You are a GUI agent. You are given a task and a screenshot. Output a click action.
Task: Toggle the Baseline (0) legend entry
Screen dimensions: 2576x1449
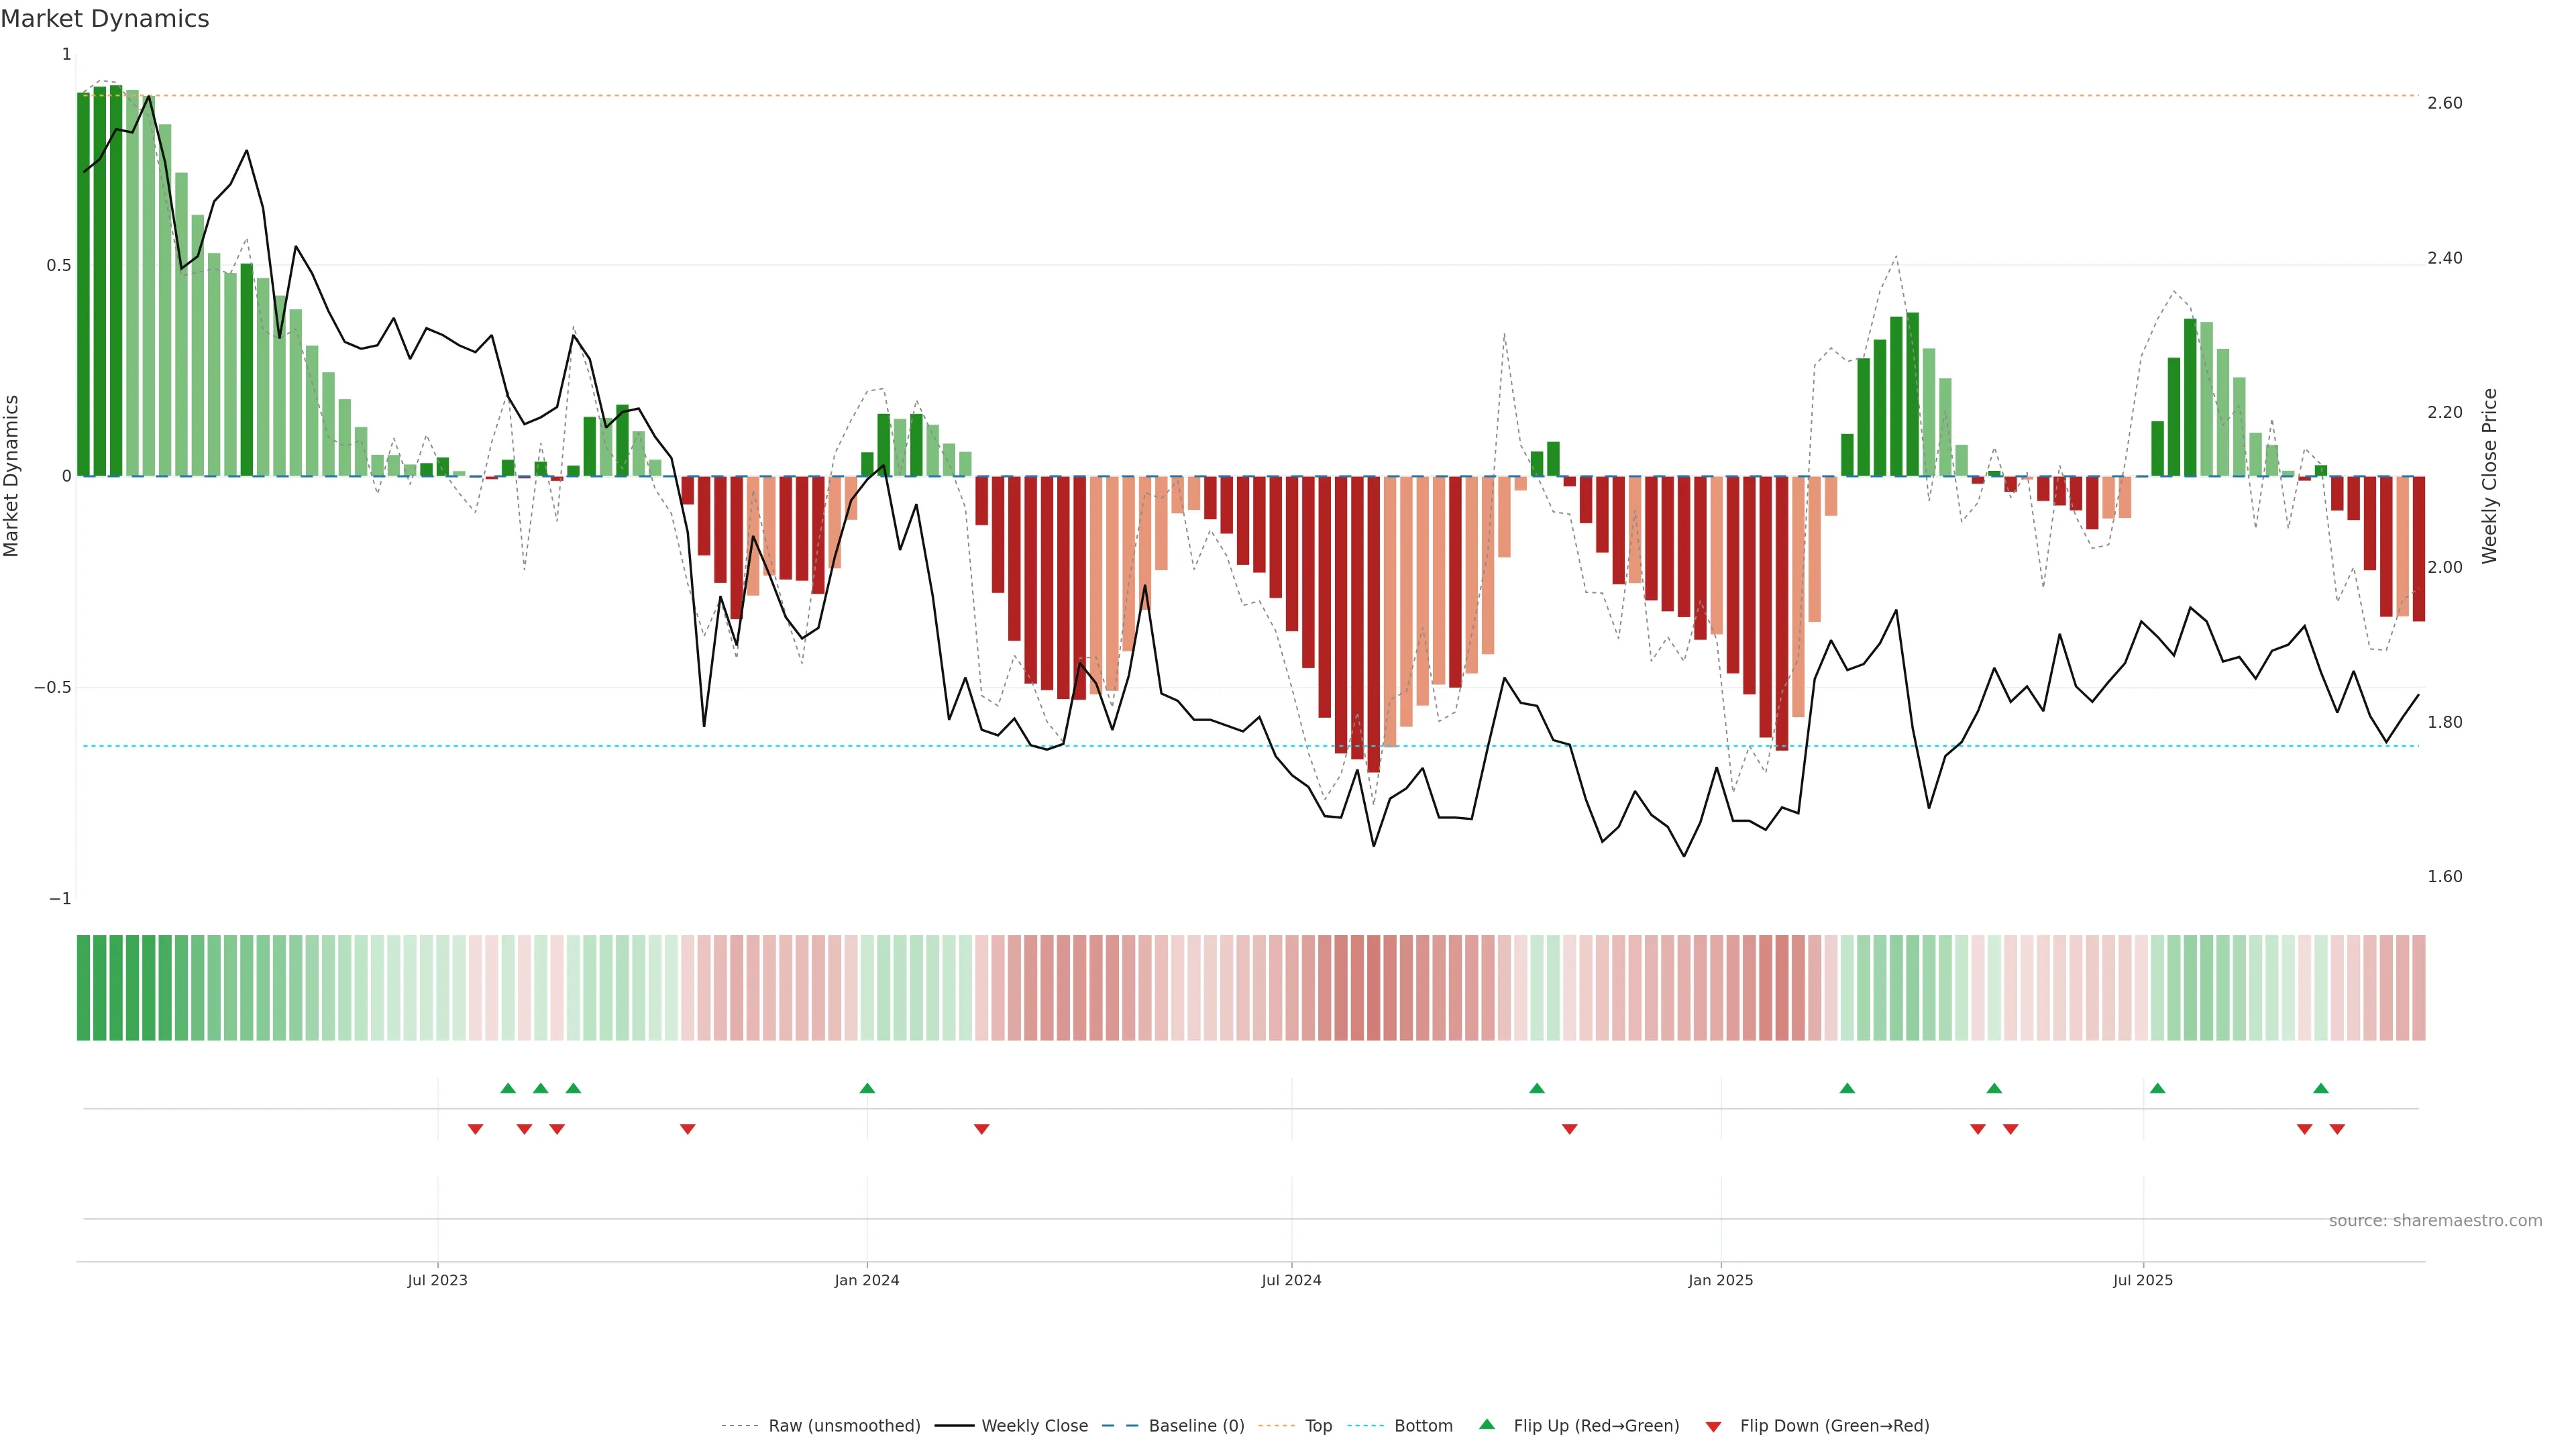pyautogui.click(x=1196, y=1426)
